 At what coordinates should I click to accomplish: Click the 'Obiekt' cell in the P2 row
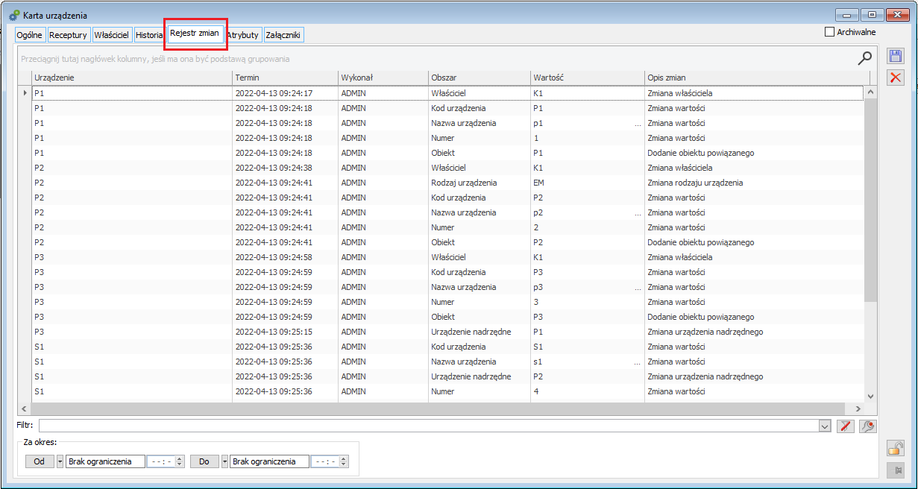[x=480, y=242]
